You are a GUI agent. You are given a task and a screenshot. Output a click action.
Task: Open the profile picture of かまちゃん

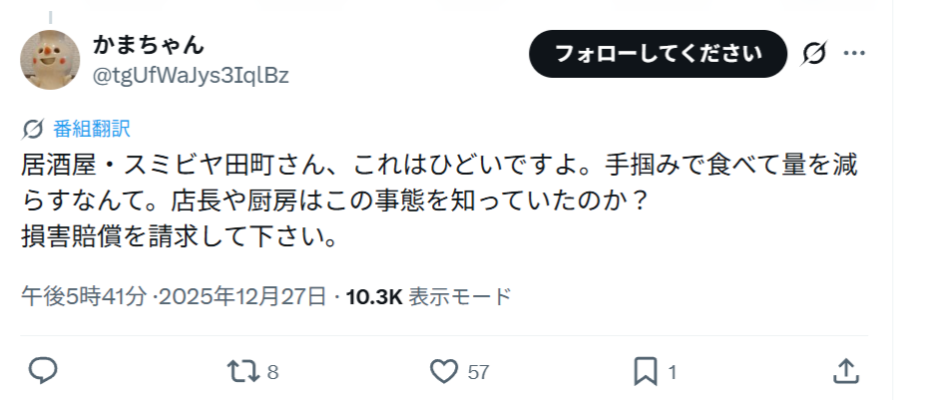tap(51, 59)
